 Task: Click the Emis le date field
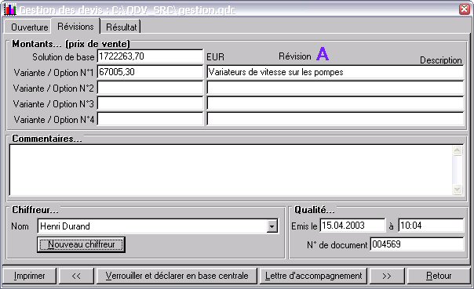352,226
